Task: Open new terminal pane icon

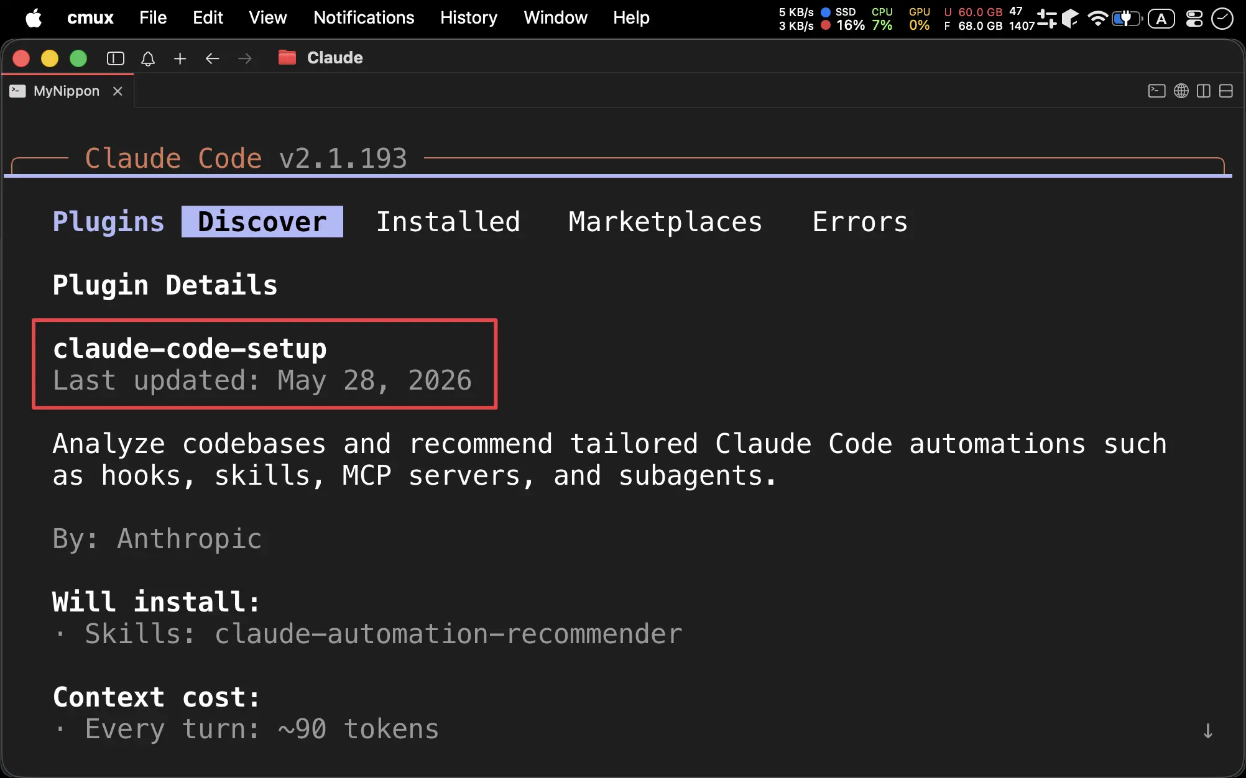Action: (1156, 91)
